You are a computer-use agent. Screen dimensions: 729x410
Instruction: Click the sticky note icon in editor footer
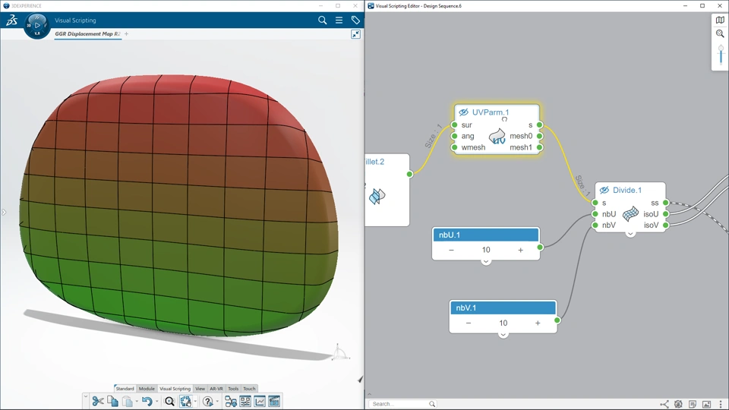[x=693, y=404]
